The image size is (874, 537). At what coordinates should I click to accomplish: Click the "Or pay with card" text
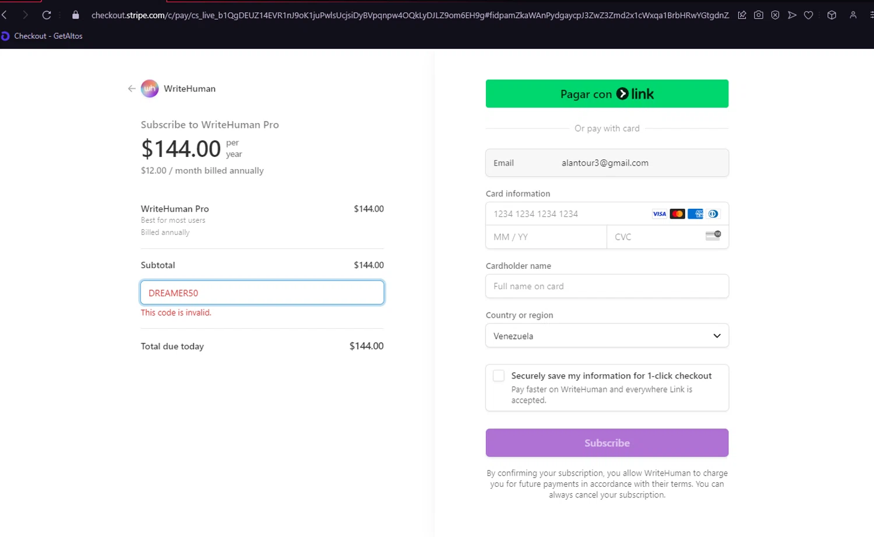coord(607,128)
